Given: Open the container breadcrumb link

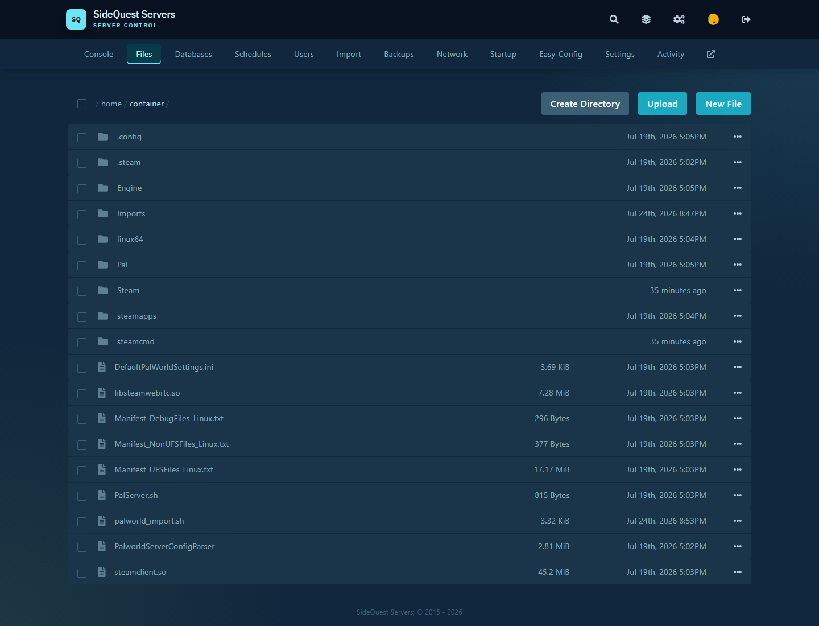Looking at the screenshot, I should pos(147,104).
